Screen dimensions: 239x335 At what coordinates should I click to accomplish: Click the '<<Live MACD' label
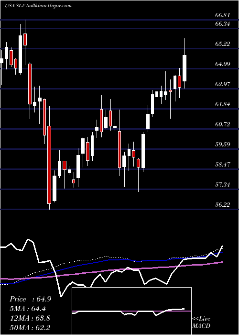201,323
